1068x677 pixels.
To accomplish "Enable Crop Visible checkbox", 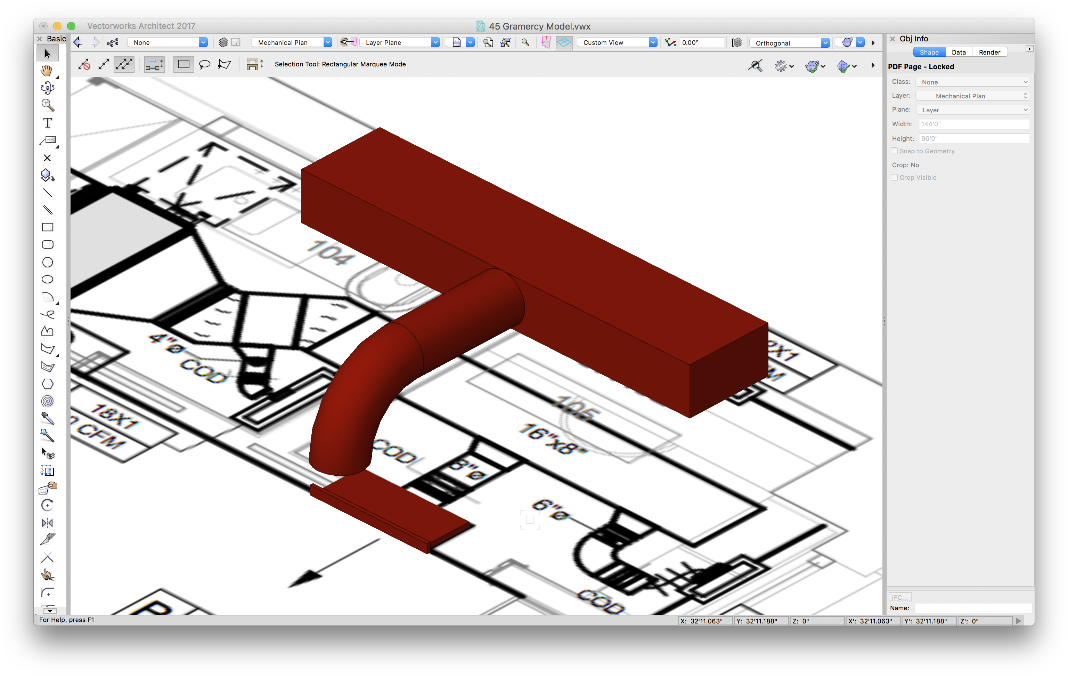I will (895, 177).
